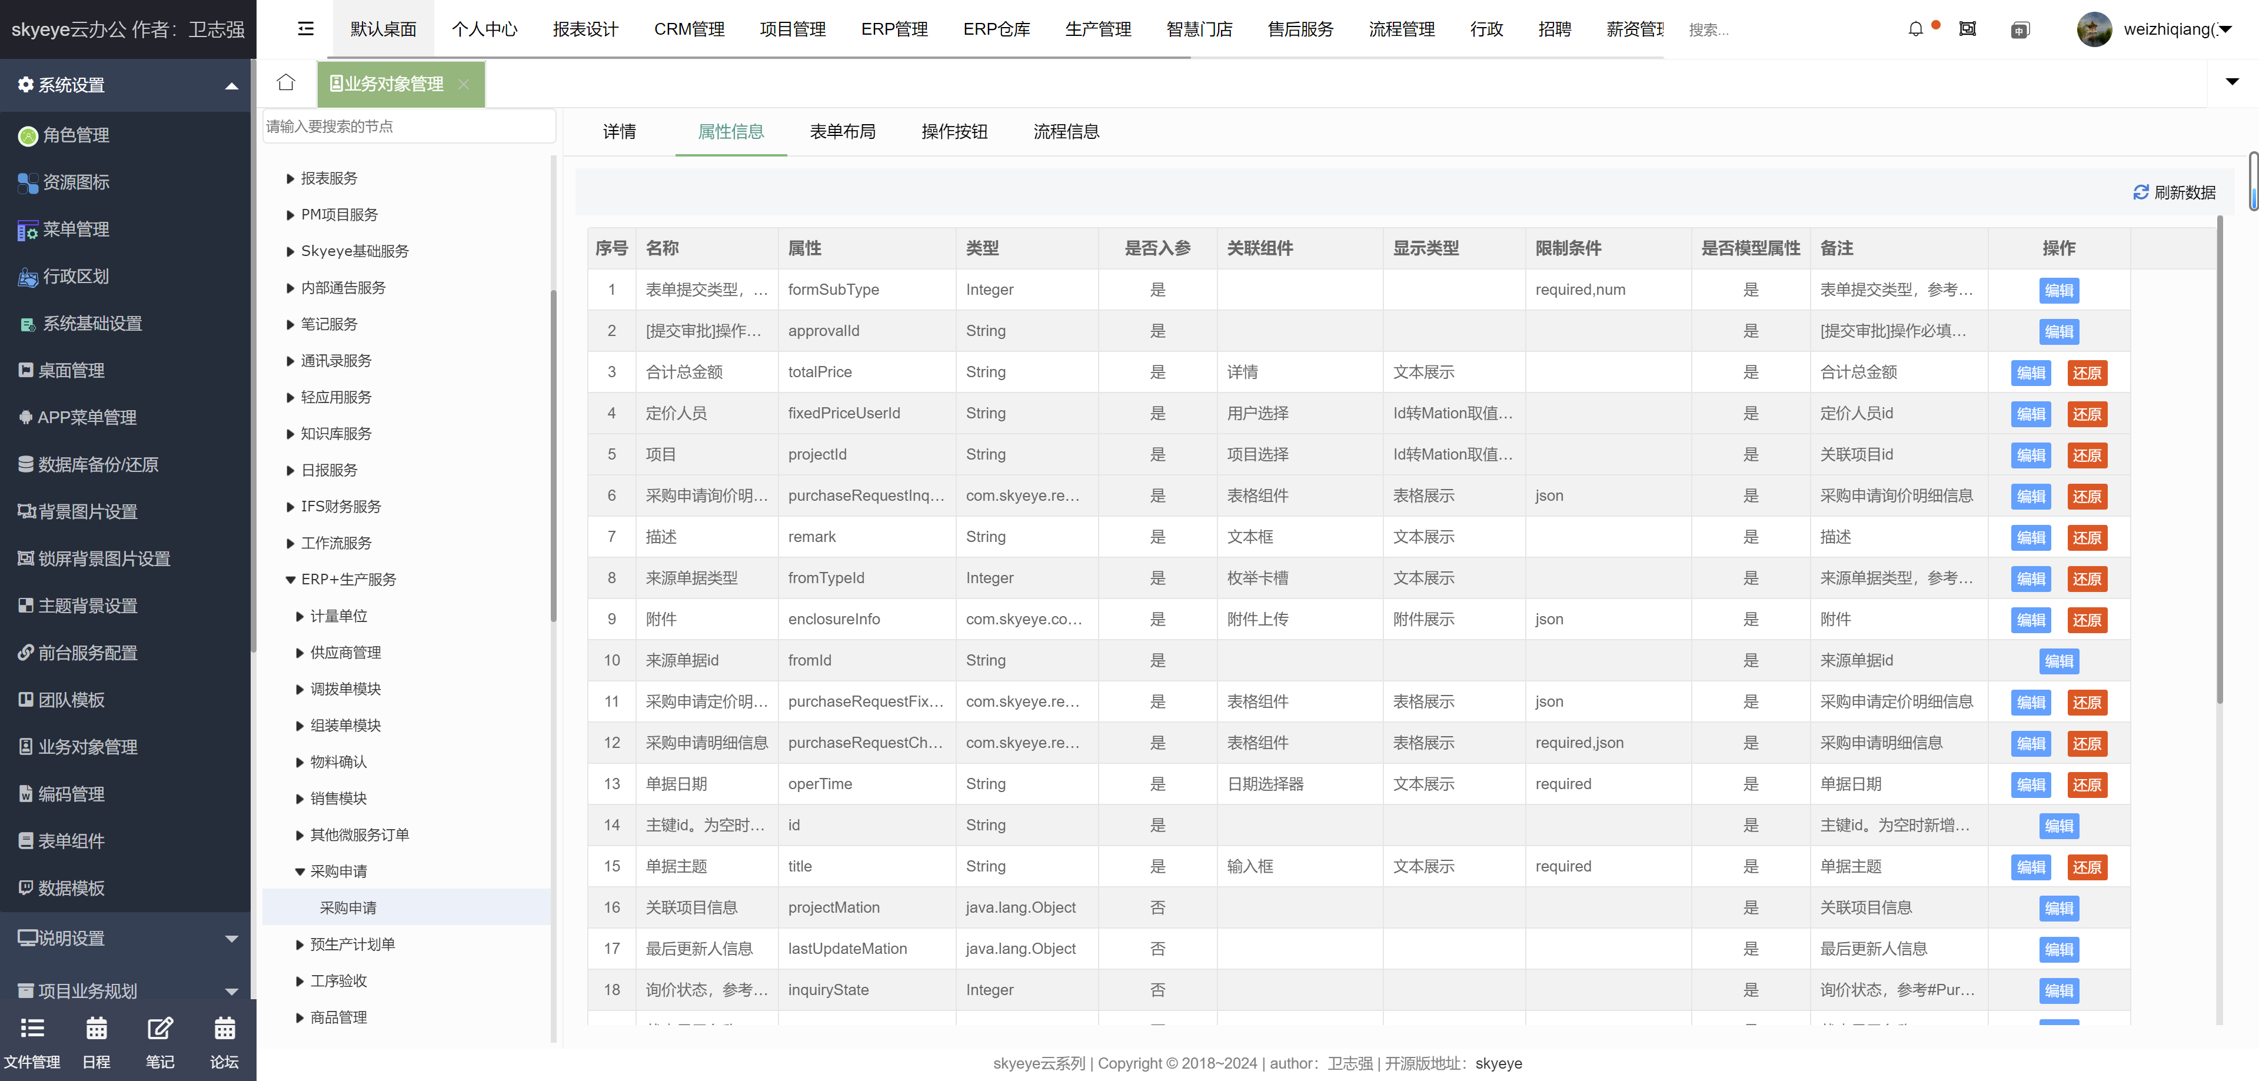Switch to the 表单布局 tab
Screen dimensions: 2259x1081
[x=842, y=131]
